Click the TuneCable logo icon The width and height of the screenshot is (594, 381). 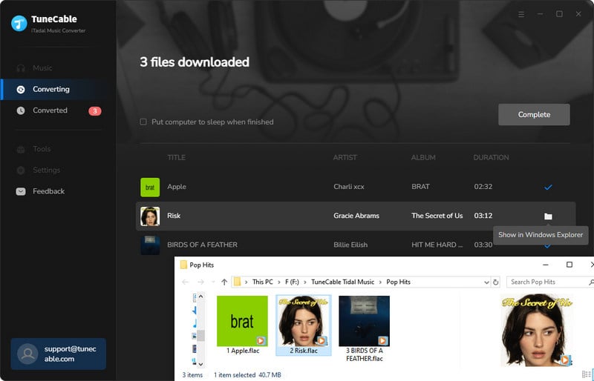[19, 24]
